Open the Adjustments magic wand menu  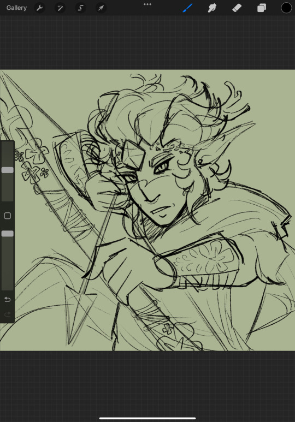60,8
